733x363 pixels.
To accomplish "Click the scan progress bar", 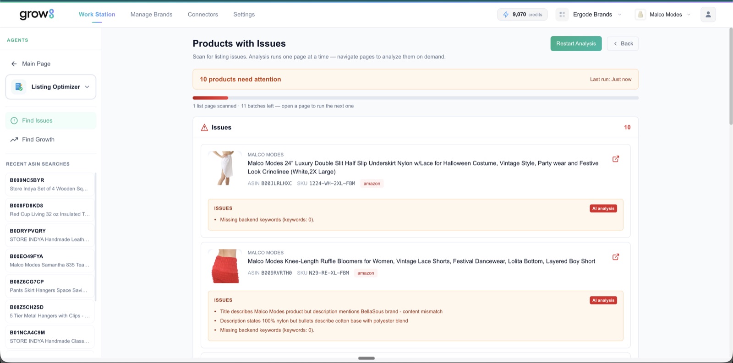I will (416, 98).
